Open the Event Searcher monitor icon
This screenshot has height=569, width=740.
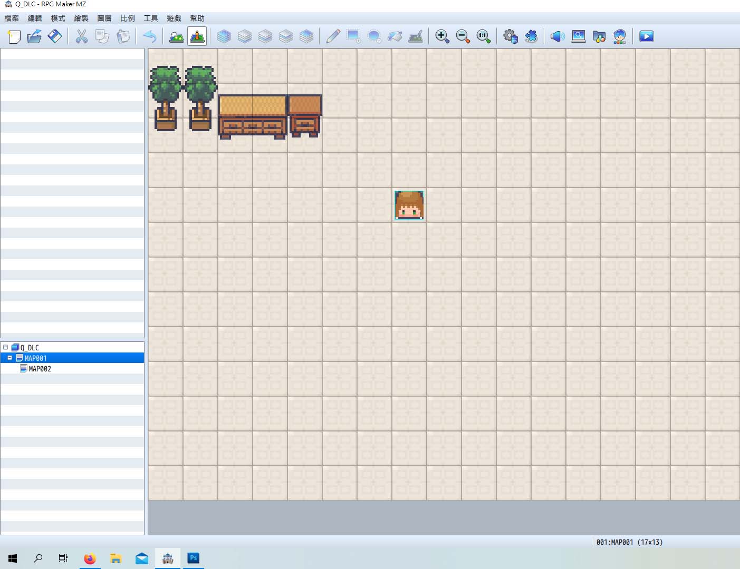point(578,36)
